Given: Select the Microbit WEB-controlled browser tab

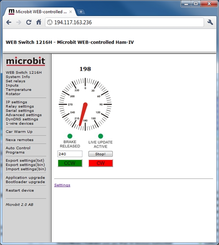Looking at the screenshot, I should (40, 12).
